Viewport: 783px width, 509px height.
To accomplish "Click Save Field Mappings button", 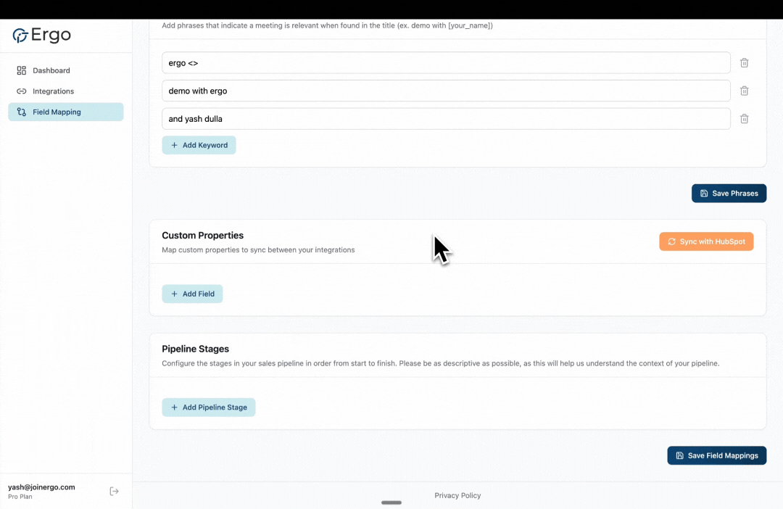I will pos(716,455).
